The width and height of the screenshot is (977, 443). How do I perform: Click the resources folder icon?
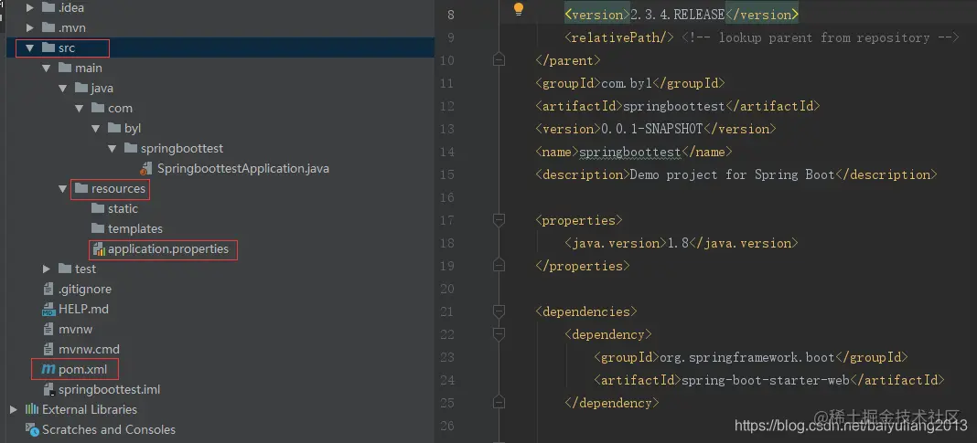tap(81, 188)
